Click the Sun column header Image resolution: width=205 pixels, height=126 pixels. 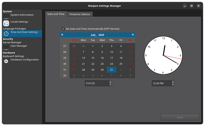74,40
